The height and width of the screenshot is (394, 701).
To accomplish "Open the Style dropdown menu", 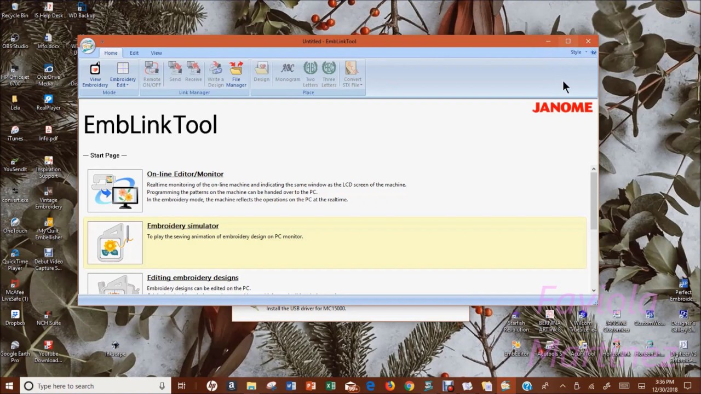I will click(578, 53).
